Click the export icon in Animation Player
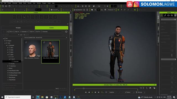Image resolution: width=177 pixels, height=99 pixels. (x=150, y=88)
